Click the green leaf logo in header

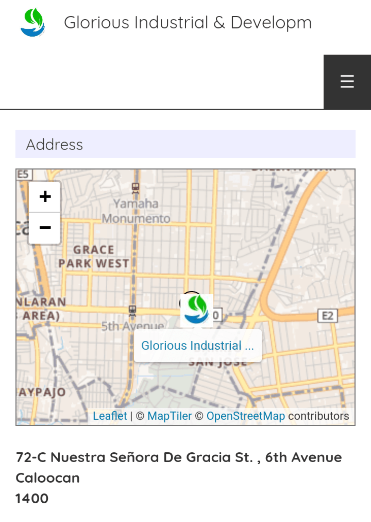[33, 22]
